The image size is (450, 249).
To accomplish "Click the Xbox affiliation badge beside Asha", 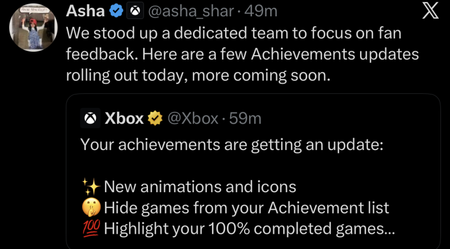I will point(134,11).
